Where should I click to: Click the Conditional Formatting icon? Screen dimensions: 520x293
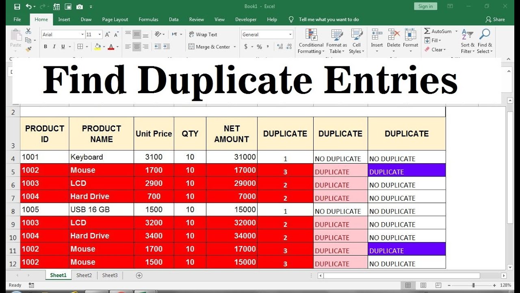(x=311, y=34)
